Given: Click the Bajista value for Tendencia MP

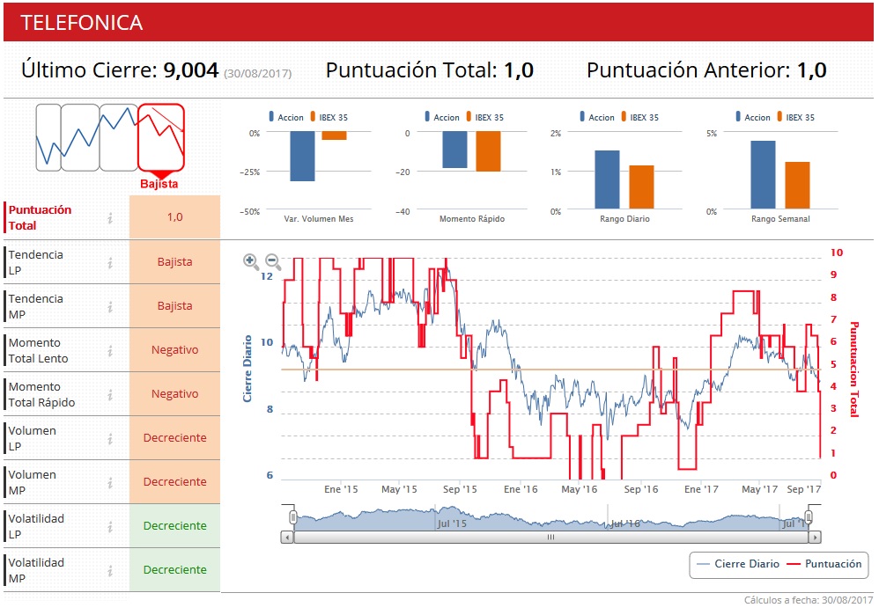Looking at the screenshot, I should click(x=175, y=306).
